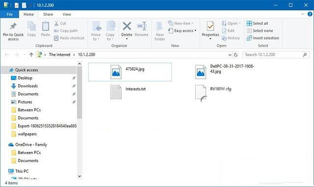Click navigation pane scroll down arrow
This screenshot has height=187, width=314.
79,176
